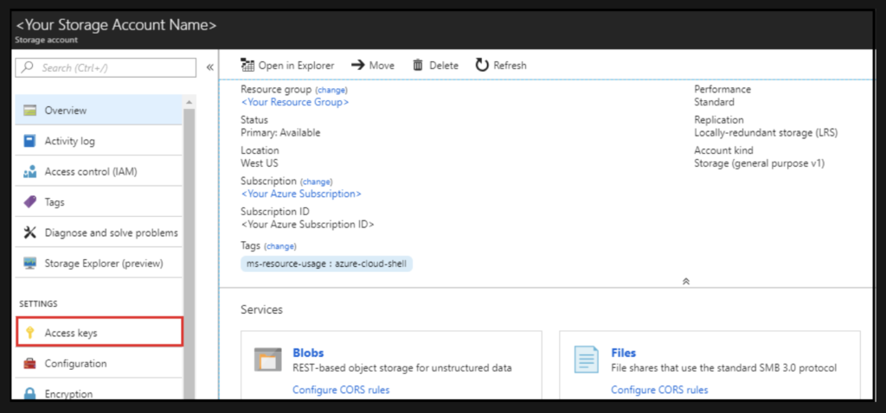Click the yellow Access keys key icon
The height and width of the screenshot is (413, 886).
pyautogui.click(x=30, y=333)
